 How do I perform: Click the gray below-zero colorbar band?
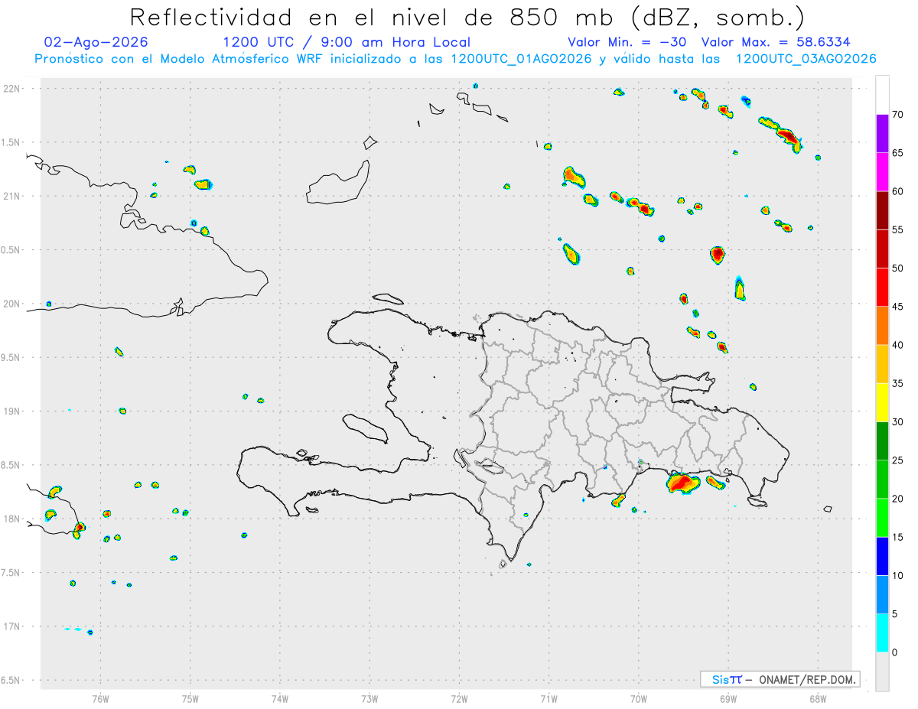pos(882,672)
